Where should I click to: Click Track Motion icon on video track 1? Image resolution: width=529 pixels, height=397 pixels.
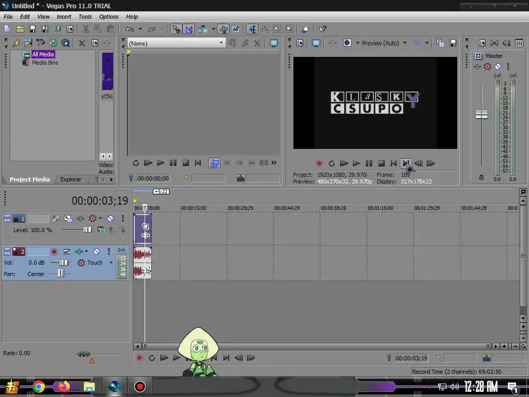(68, 219)
